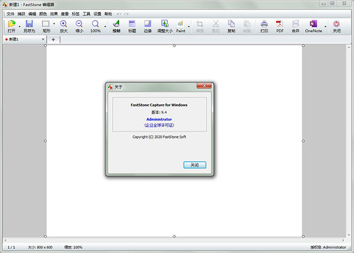The width and height of the screenshot is (354, 253).
Task: Click the 放大 (Zoom In) magnifier icon
Action: tap(64, 24)
